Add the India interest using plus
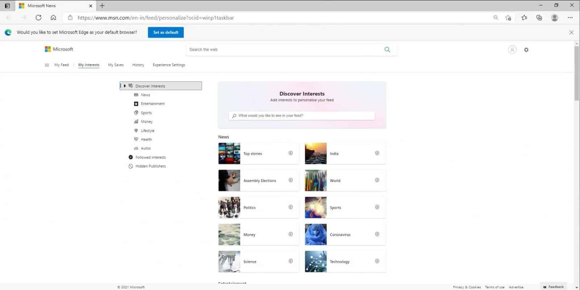The image size is (580, 290). click(377, 153)
